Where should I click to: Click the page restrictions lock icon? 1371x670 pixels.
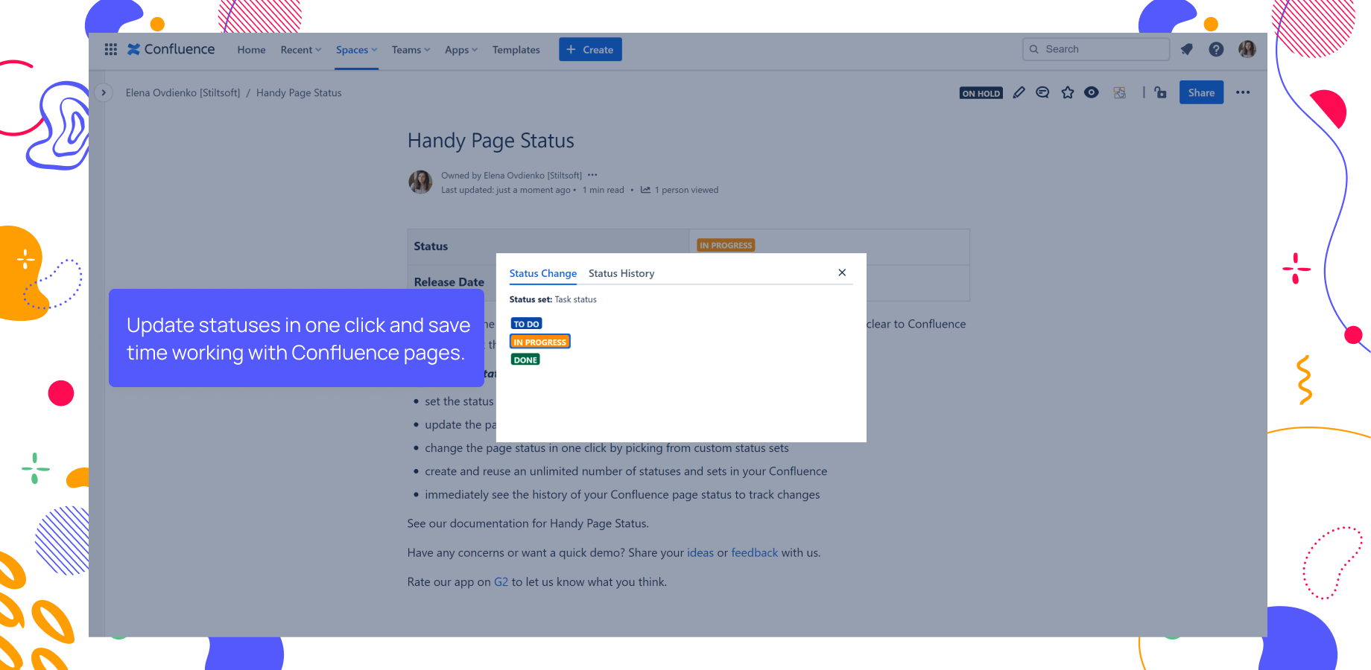coord(1160,92)
